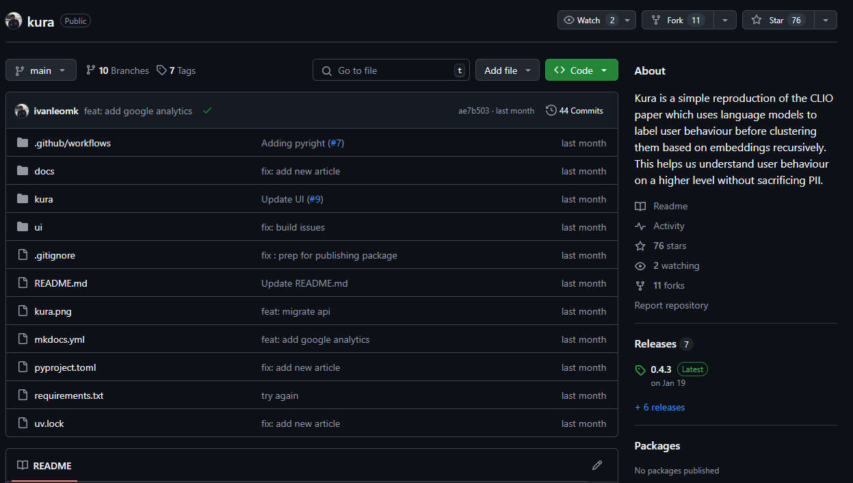Open the "try again" commit message
The image size is (853, 483).
pyautogui.click(x=280, y=395)
